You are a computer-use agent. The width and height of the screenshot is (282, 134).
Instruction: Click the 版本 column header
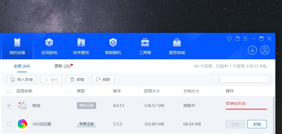(117, 91)
